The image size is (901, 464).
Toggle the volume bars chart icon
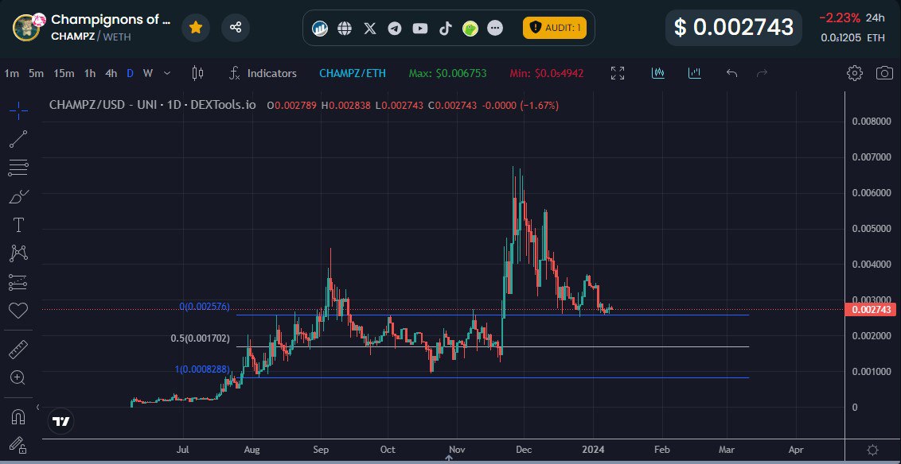(x=695, y=73)
